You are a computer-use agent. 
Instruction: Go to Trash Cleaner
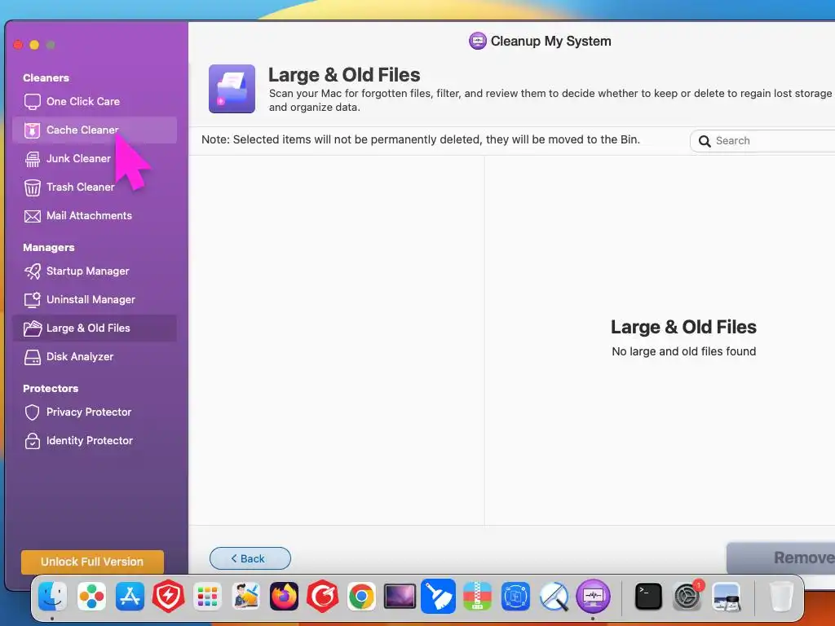tap(95, 187)
